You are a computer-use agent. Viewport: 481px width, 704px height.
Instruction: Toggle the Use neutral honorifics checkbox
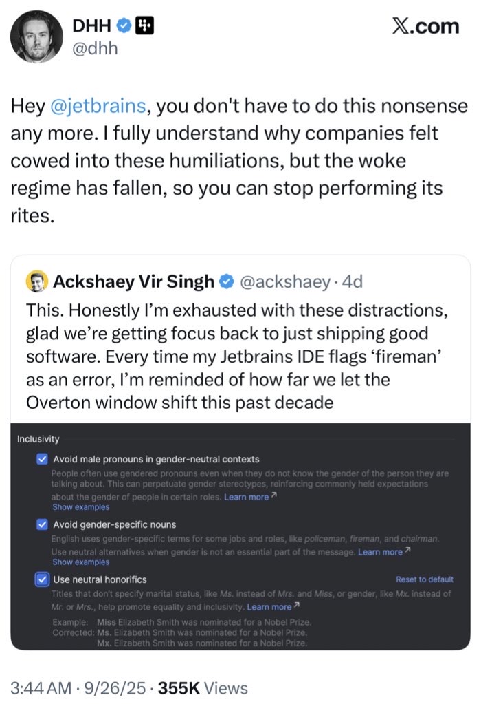point(41,579)
